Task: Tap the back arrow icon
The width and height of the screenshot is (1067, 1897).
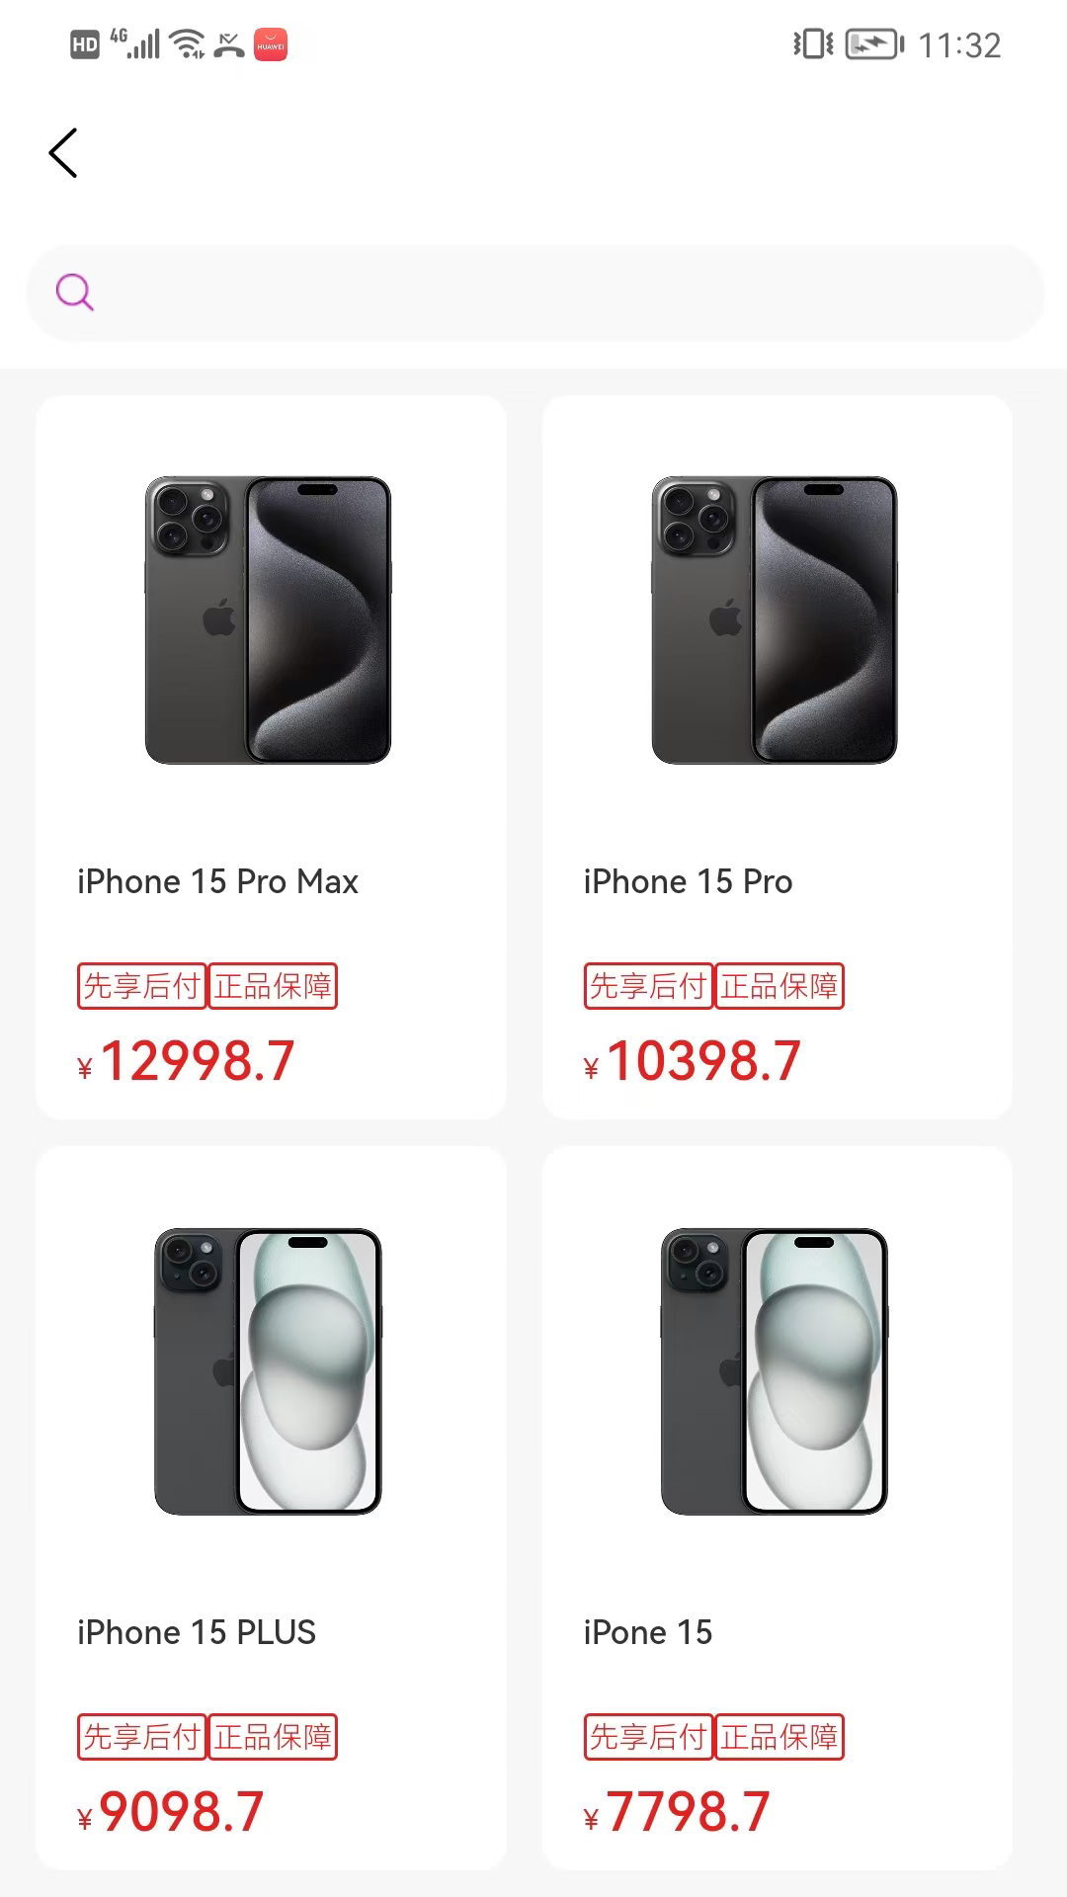Action: [x=63, y=153]
